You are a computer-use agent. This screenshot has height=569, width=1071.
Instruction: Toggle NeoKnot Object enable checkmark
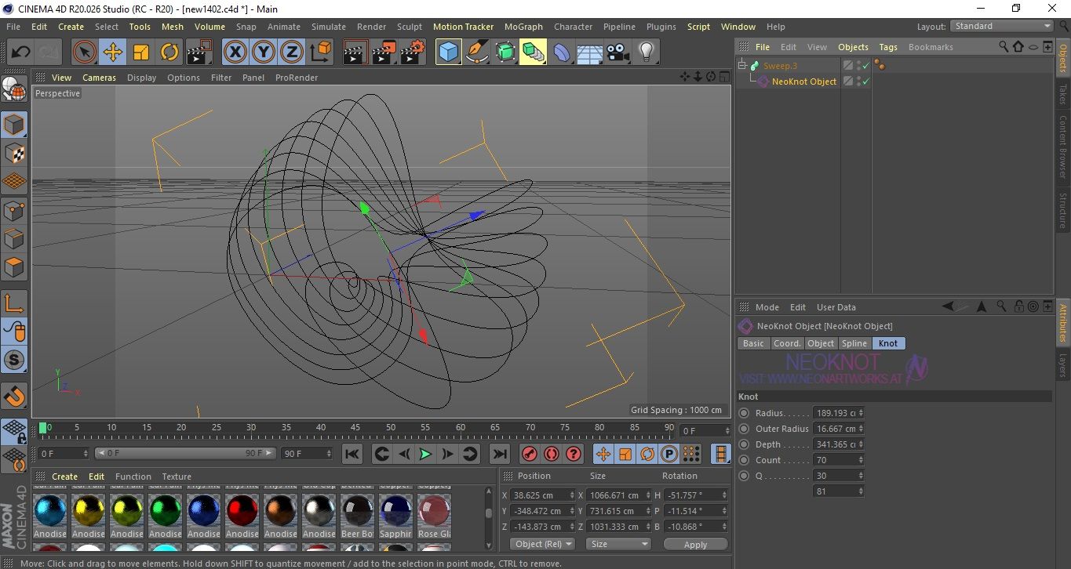866,82
